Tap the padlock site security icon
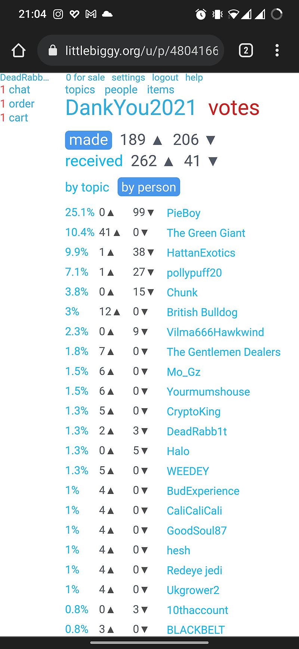 53,51
